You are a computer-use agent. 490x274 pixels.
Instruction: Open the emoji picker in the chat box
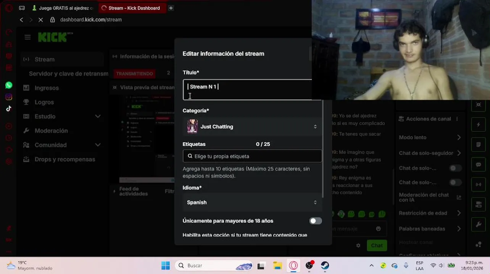tap(378, 229)
